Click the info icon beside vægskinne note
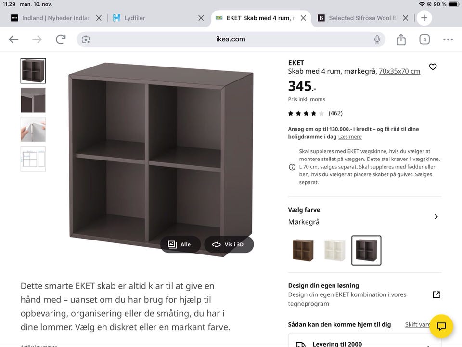This screenshot has height=347, width=462. pos(292,167)
